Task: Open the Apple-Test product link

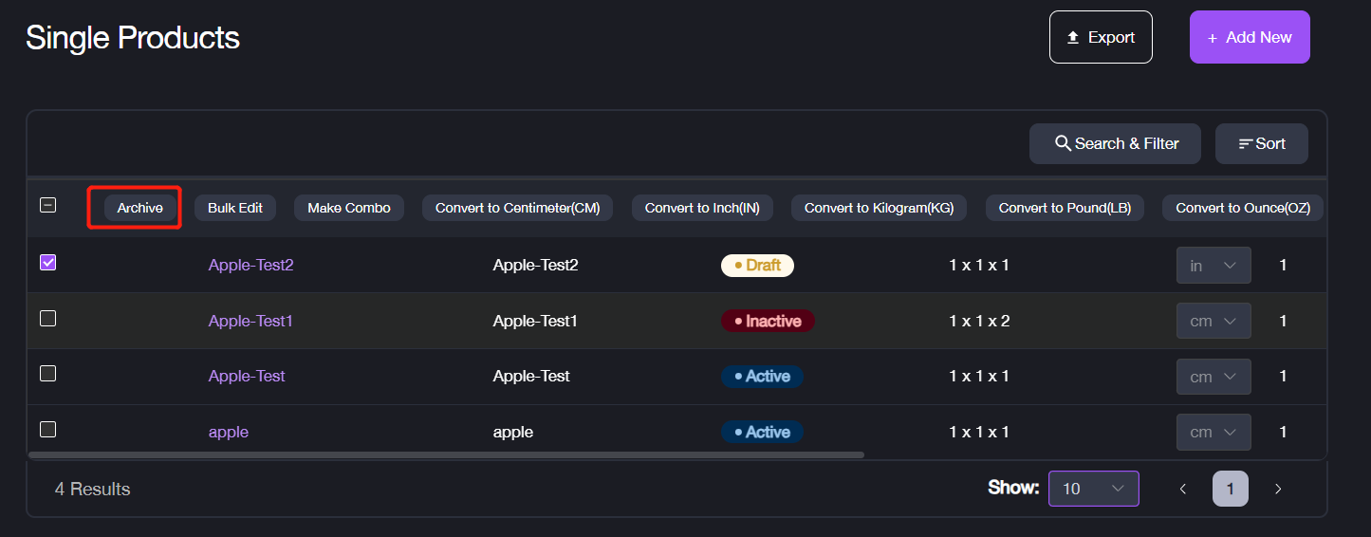Action: 247,376
